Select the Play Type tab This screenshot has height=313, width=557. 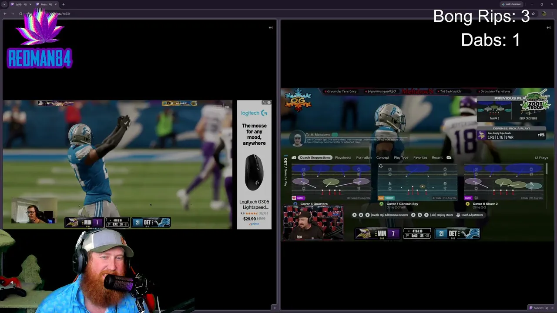click(401, 157)
